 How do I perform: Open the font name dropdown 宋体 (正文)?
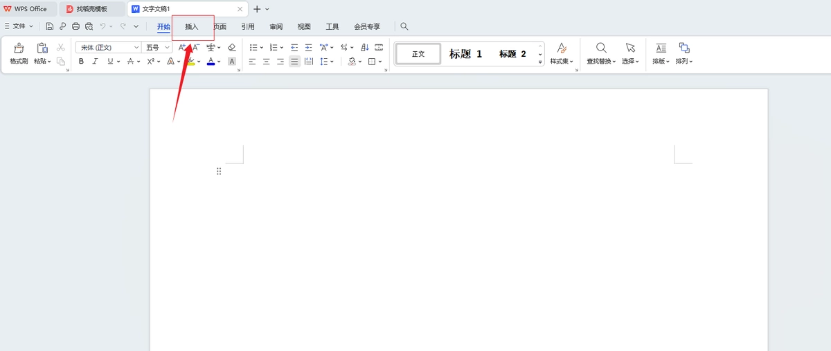click(109, 48)
